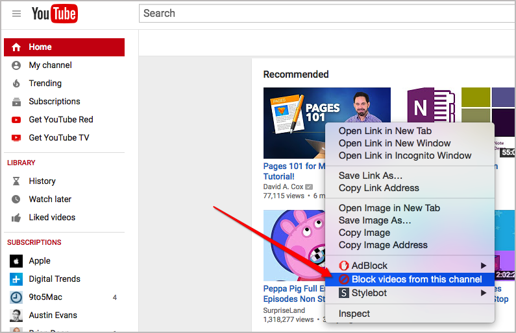Open the My channel link

click(51, 65)
